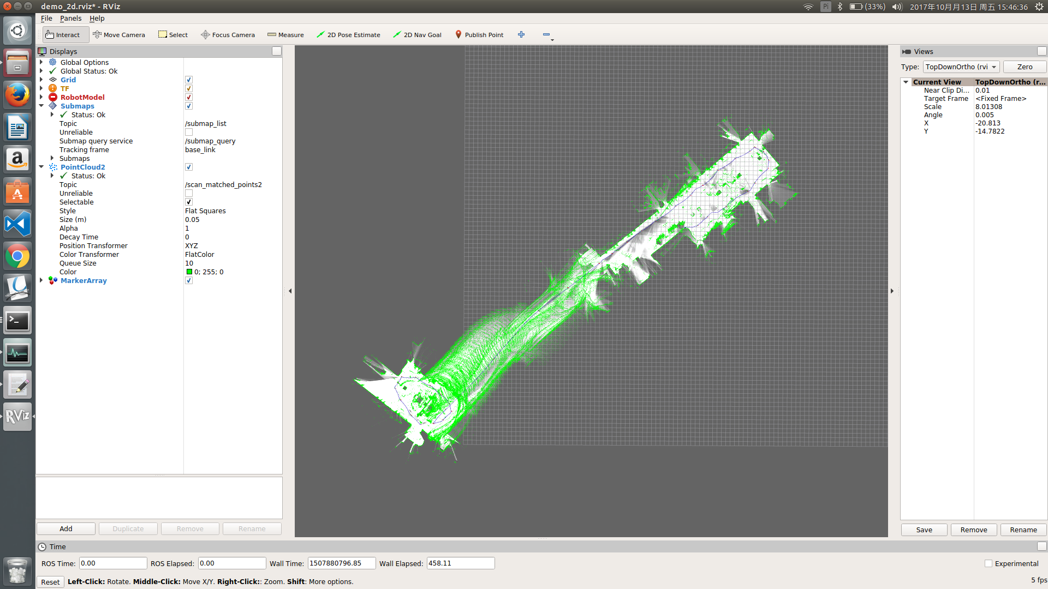
Task: Click the minus remove-tool icon
Action: pyautogui.click(x=546, y=34)
